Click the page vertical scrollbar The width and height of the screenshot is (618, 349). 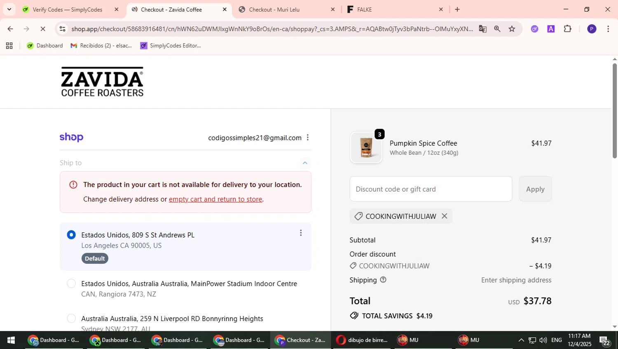614,110
